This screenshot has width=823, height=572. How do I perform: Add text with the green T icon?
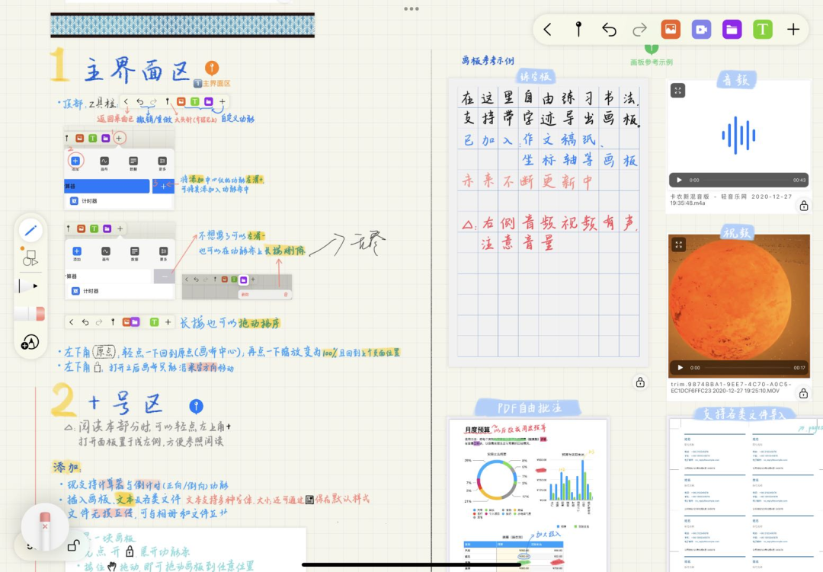[763, 29]
